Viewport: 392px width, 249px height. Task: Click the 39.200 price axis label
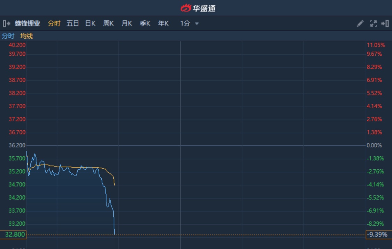[17, 67]
